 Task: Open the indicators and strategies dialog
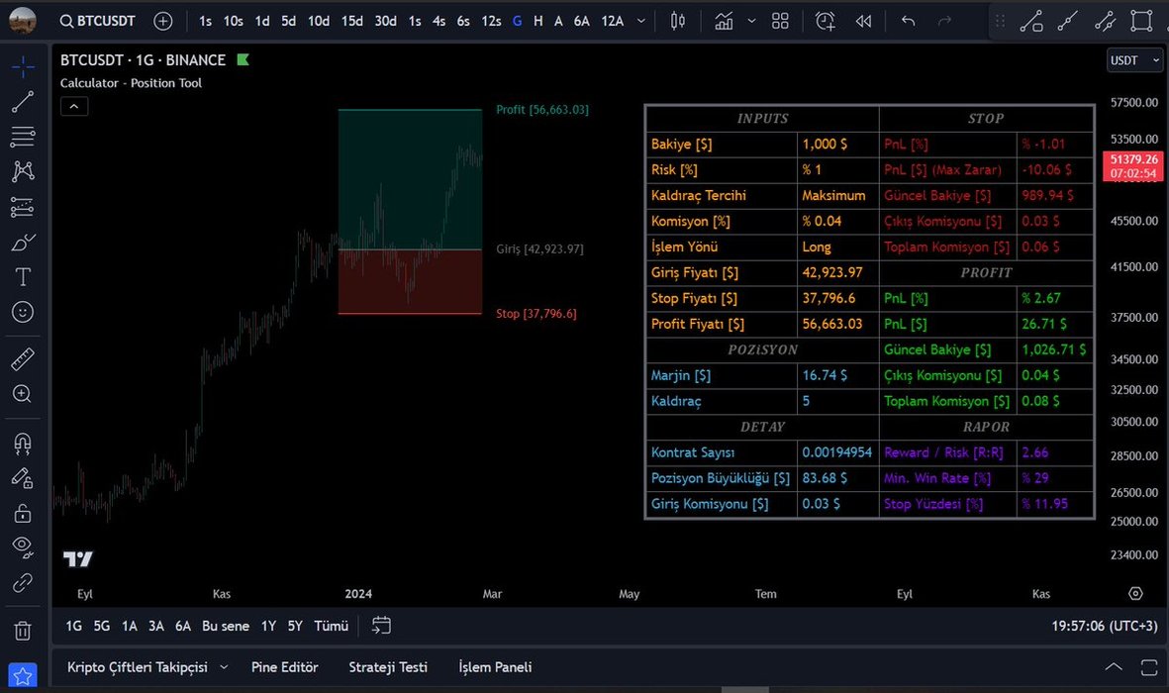(x=724, y=21)
